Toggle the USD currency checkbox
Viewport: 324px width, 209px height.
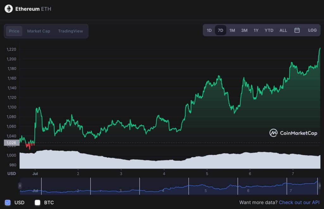[8, 203]
